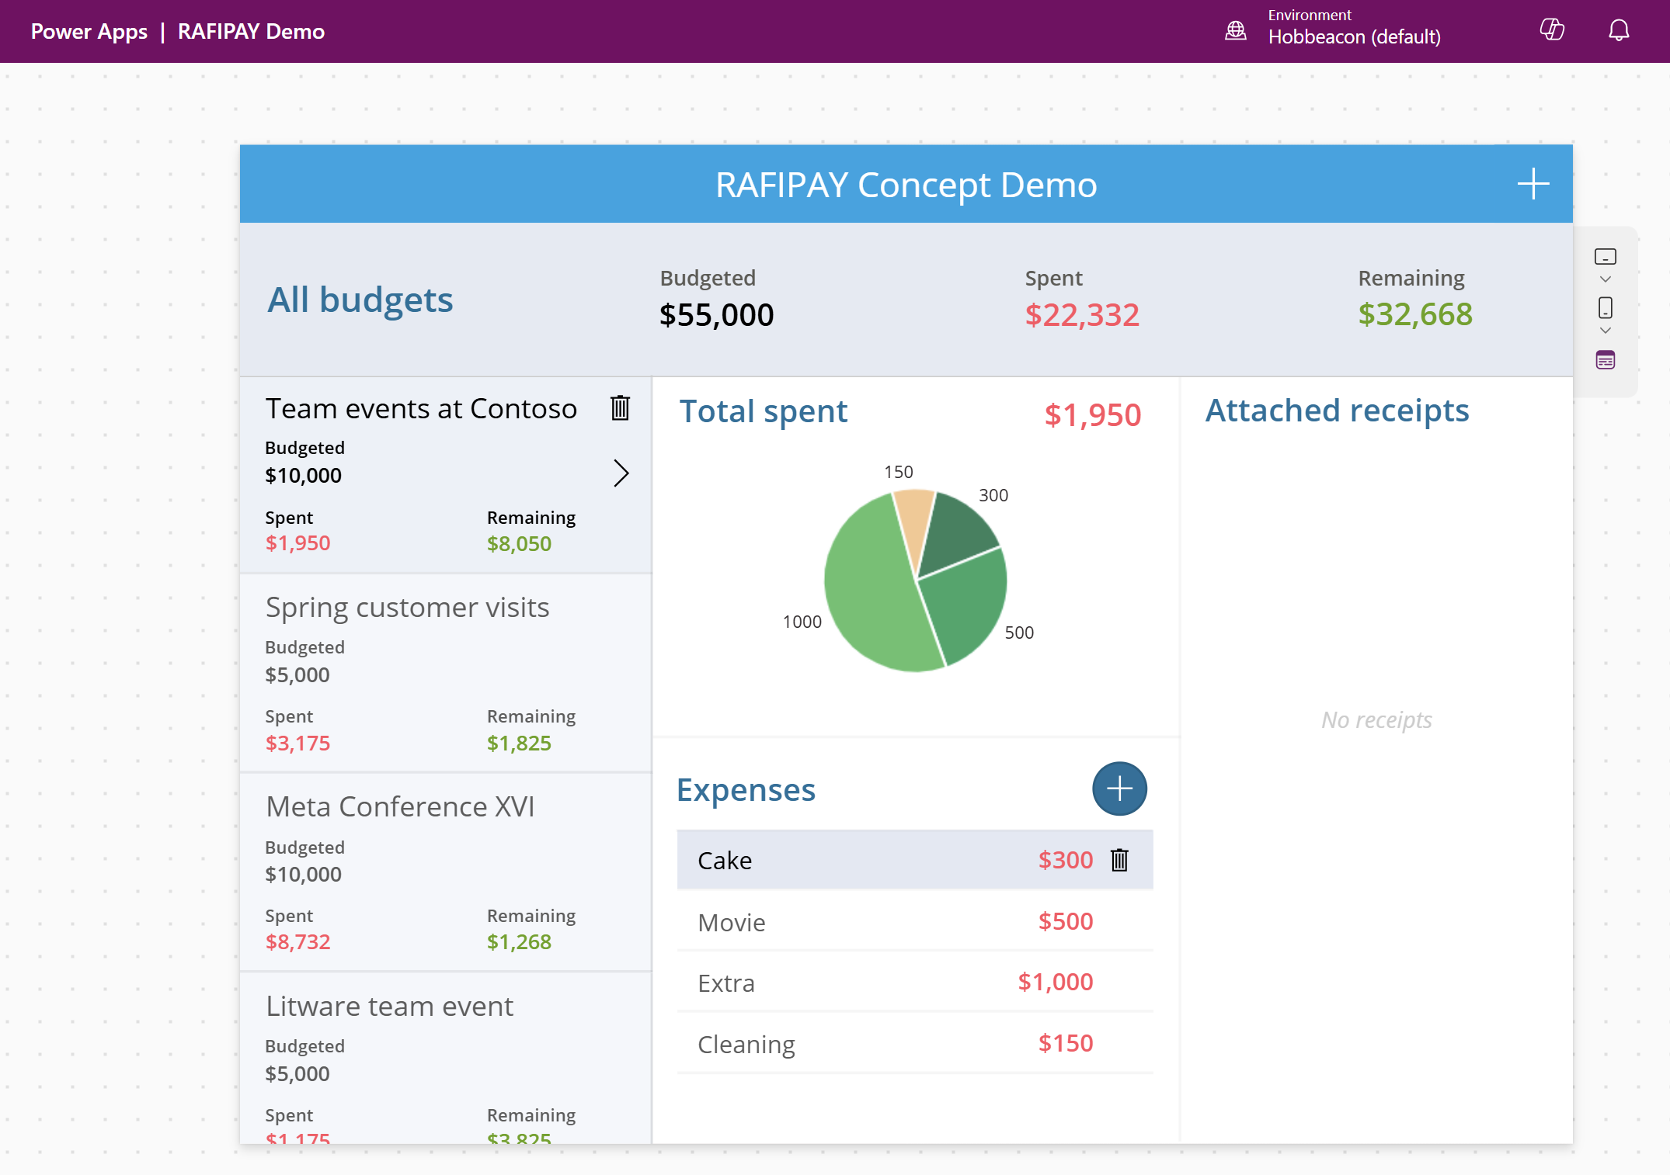This screenshot has height=1175, width=1670.
Task: Expand chevron below the tablet preview icon
Action: coord(1606,279)
